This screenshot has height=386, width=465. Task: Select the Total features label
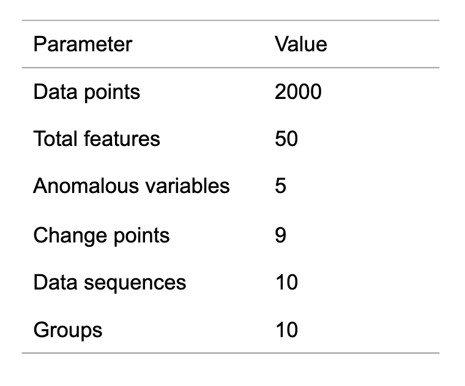pyautogui.click(x=97, y=139)
